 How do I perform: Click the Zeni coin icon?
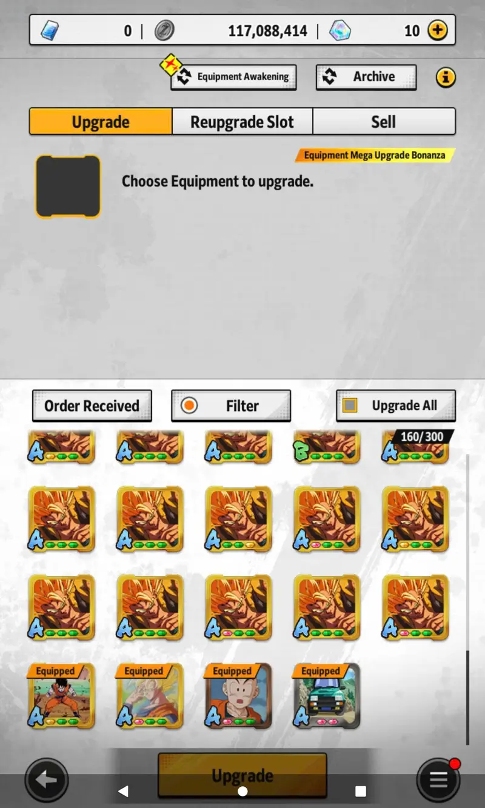click(x=164, y=30)
